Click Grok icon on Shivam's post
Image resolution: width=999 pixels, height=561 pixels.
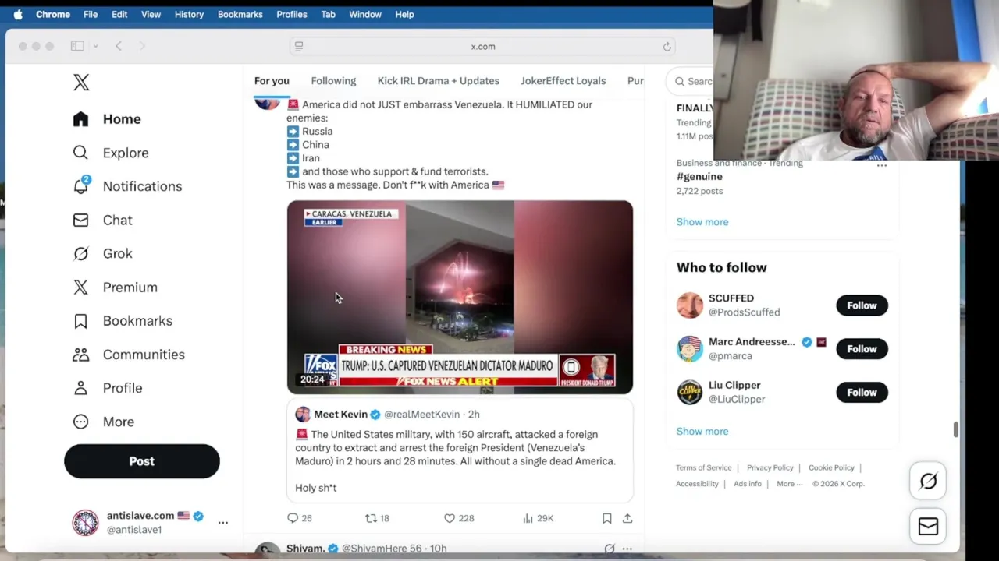click(x=610, y=549)
